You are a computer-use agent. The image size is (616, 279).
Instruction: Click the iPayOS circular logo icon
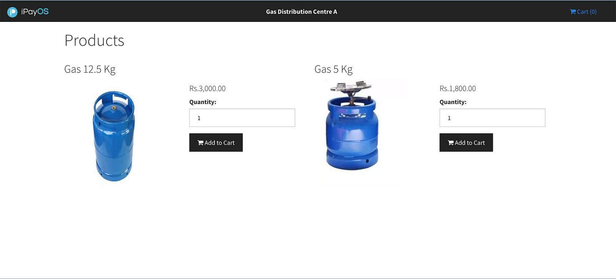pyautogui.click(x=12, y=12)
